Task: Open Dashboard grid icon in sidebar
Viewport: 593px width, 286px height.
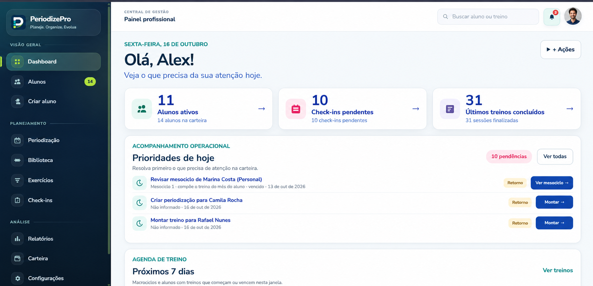Action: (17, 62)
